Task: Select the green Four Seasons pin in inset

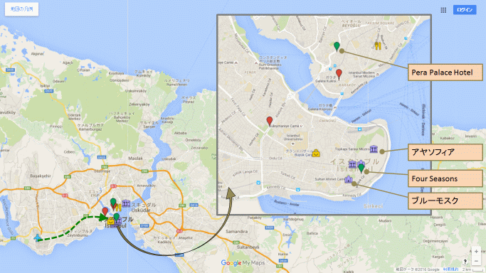Action: [361, 168]
